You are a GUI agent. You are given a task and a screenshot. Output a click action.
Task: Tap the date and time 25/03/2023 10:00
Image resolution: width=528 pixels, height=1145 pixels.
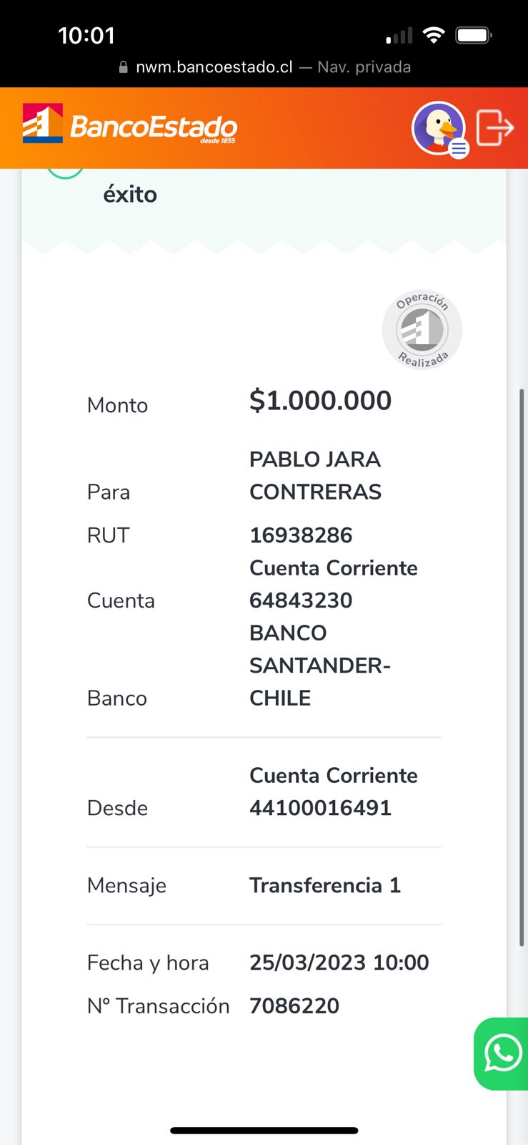pyautogui.click(x=339, y=963)
